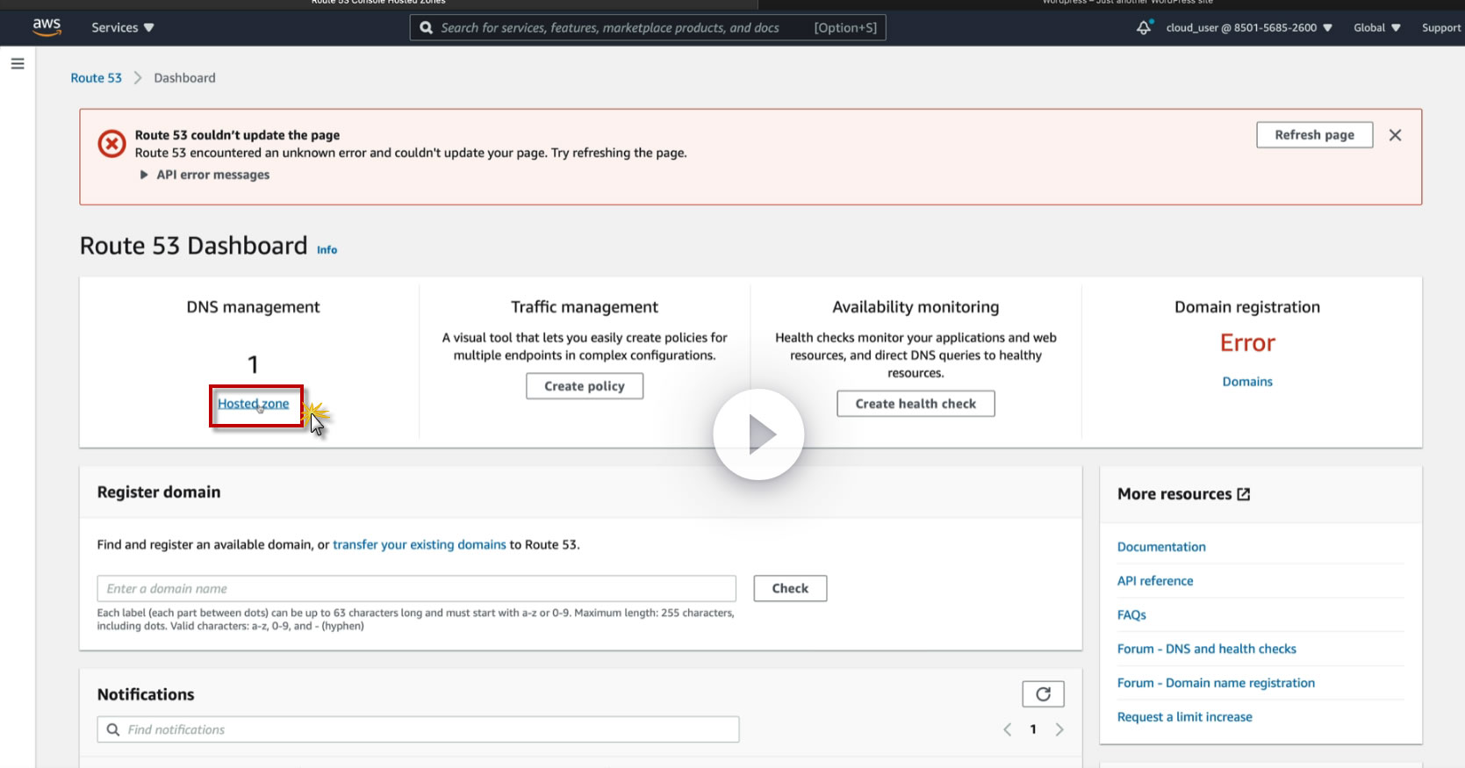Viewport: 1465px width, 768px height.
Task: Click the Create policy button
Action: point(585,386)
